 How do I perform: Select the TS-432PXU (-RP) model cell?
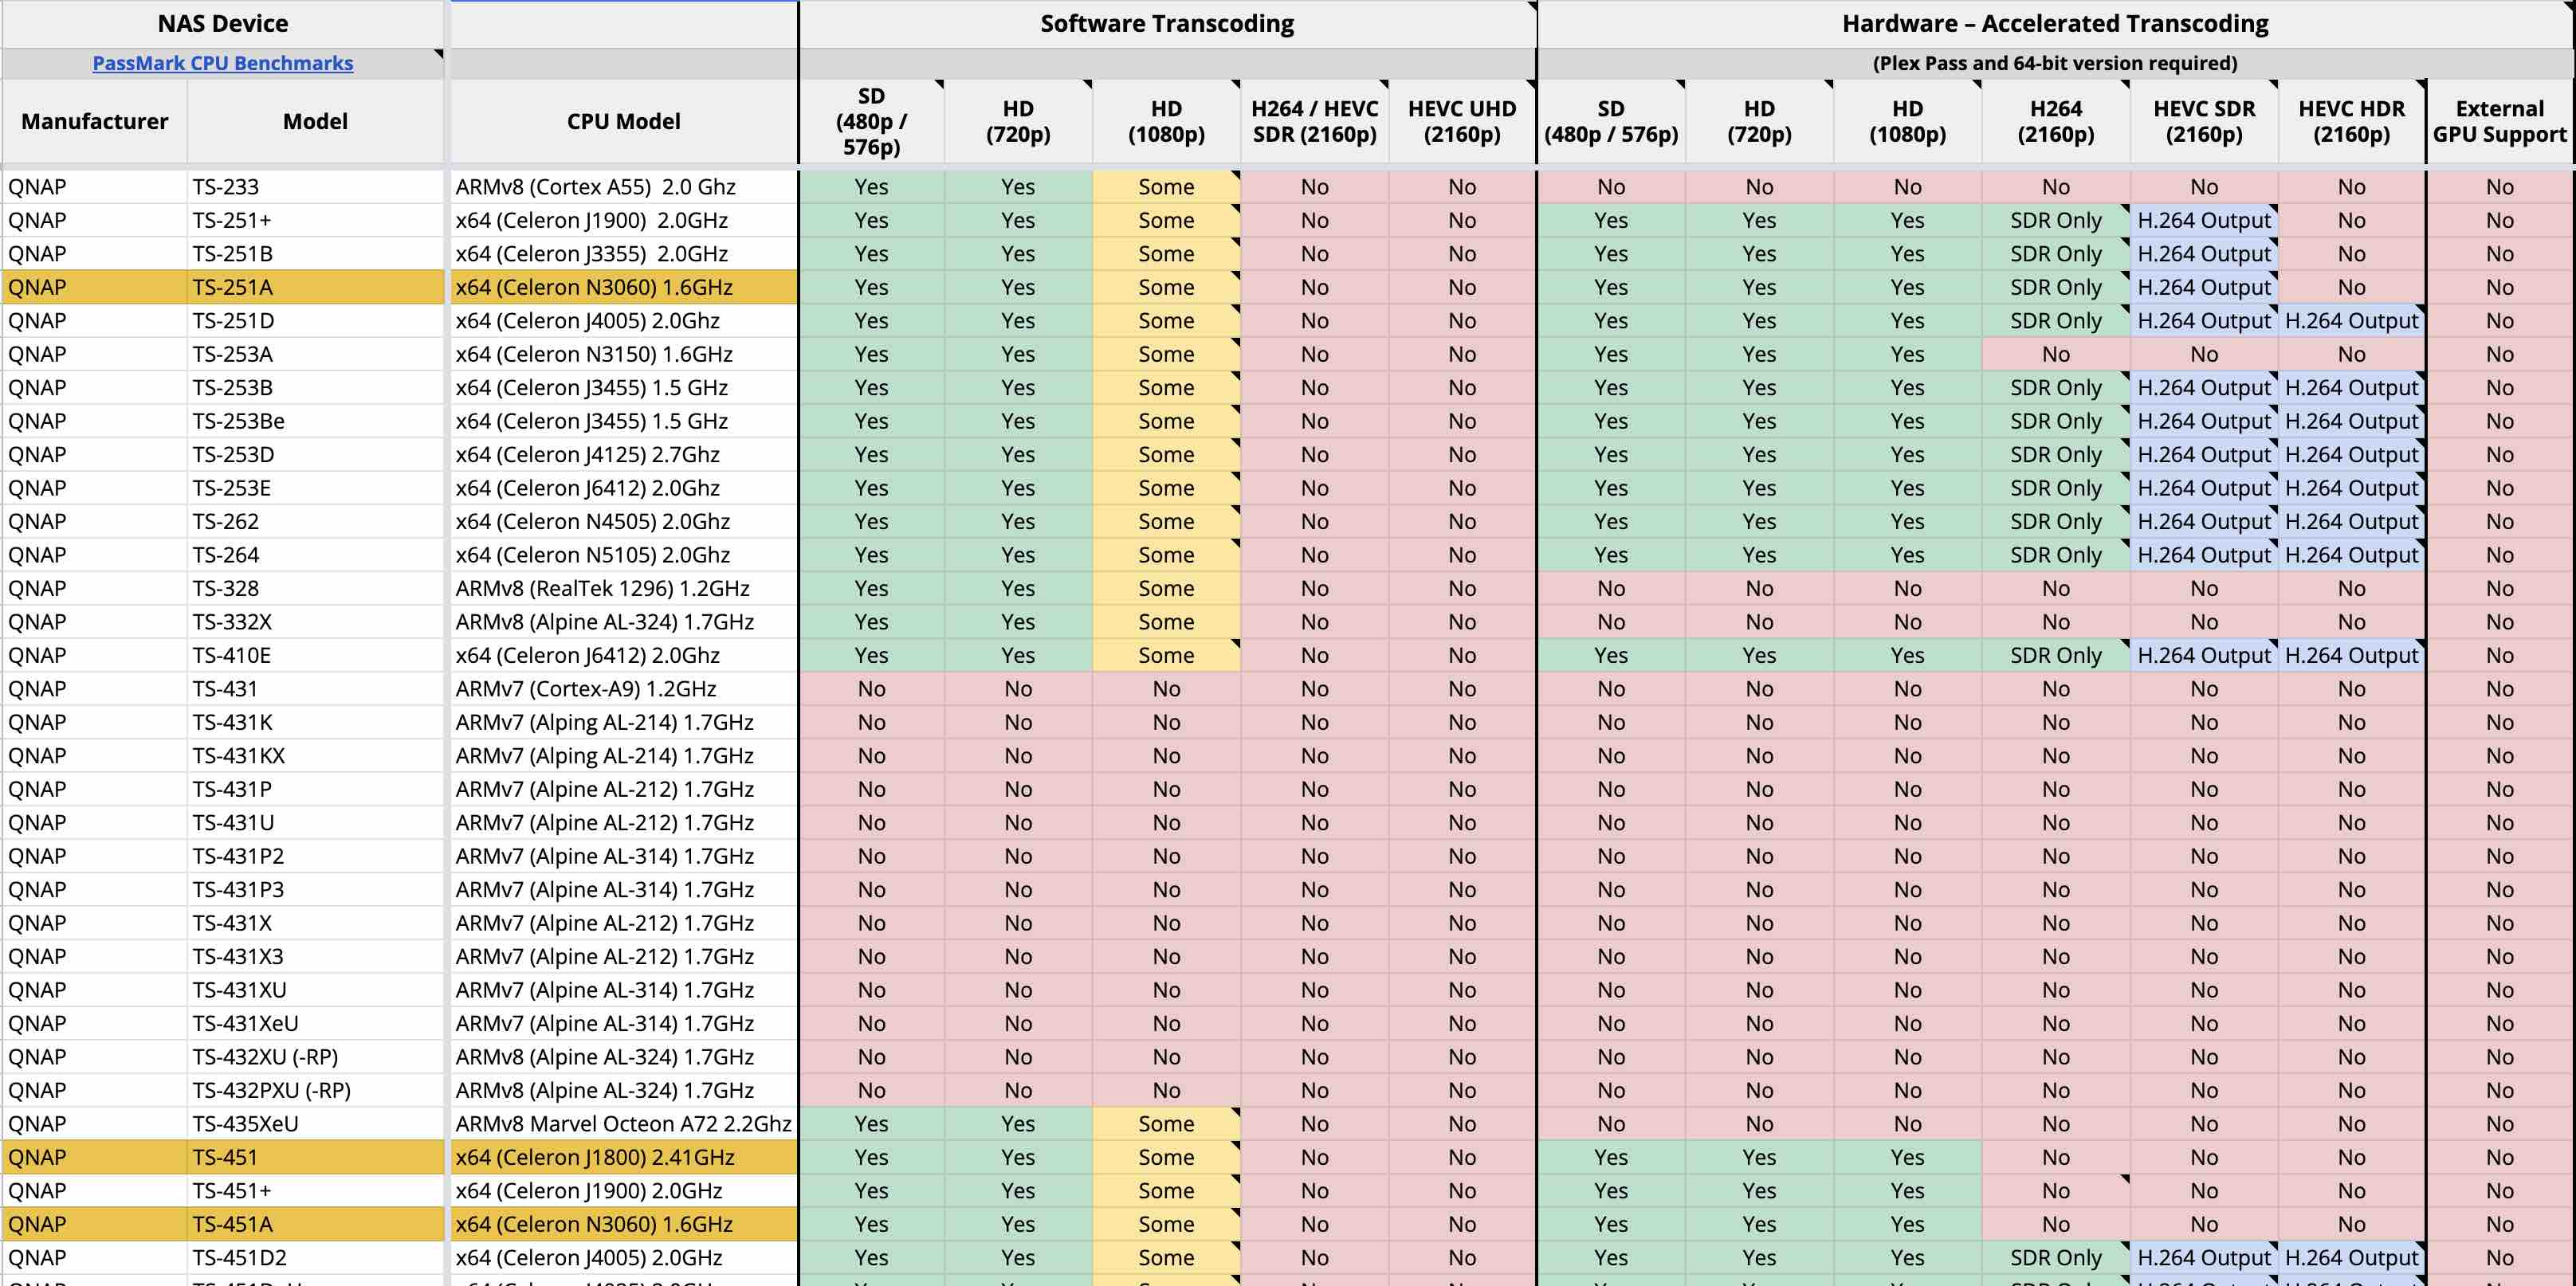point(314,1090)
